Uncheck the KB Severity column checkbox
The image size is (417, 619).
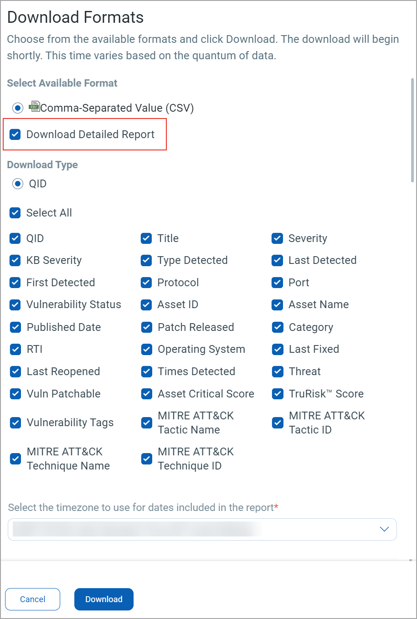pyautogui.click(x=15, y=260)
